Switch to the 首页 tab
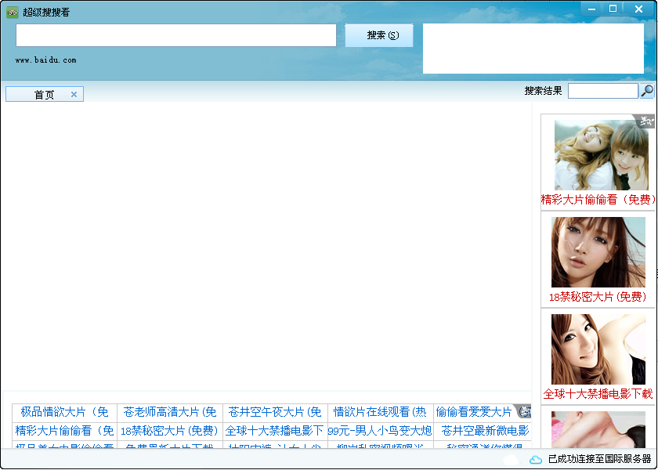Viewport: 658px width, 470px height. [x=45, y=95]
